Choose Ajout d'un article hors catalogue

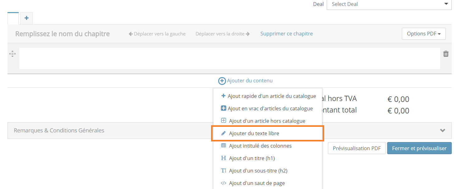point(268,121)
